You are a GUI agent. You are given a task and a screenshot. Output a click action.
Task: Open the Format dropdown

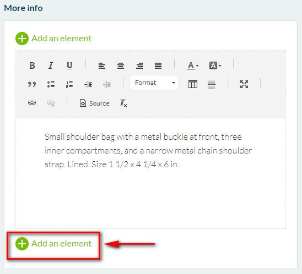154,83
